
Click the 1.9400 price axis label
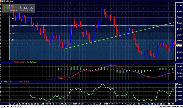click(179, 58)
